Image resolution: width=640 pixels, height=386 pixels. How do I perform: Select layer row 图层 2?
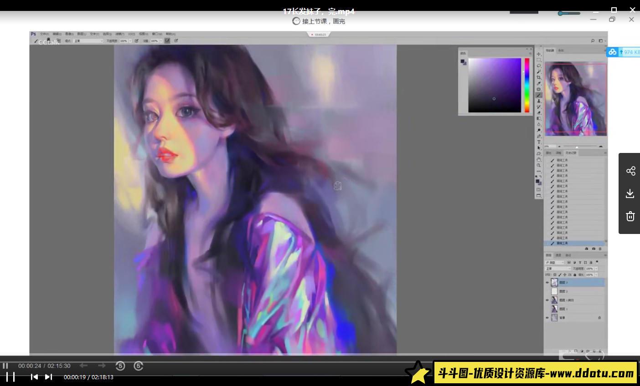point(575,291)
